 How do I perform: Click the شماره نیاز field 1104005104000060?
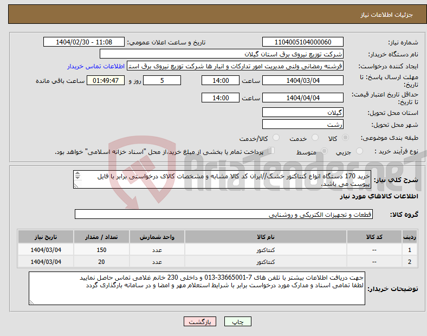pyautogui.click(x=302, y=42)
